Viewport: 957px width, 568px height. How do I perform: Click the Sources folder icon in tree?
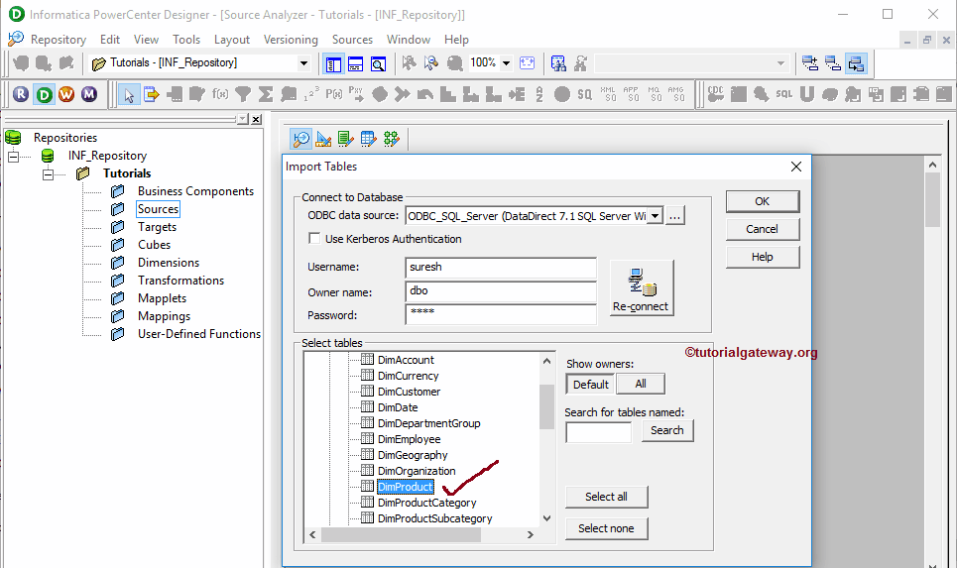[x=118, y=209]
